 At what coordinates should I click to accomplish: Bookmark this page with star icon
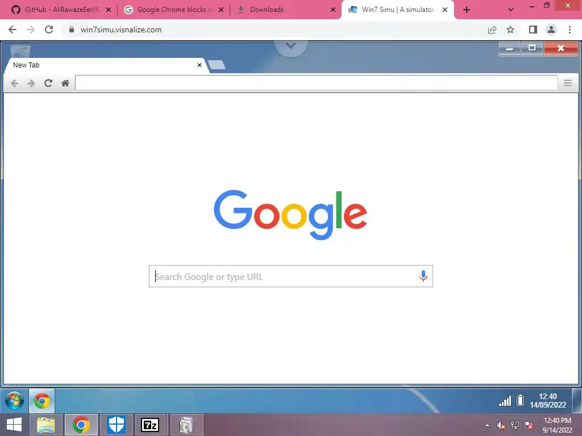(510, 30)
